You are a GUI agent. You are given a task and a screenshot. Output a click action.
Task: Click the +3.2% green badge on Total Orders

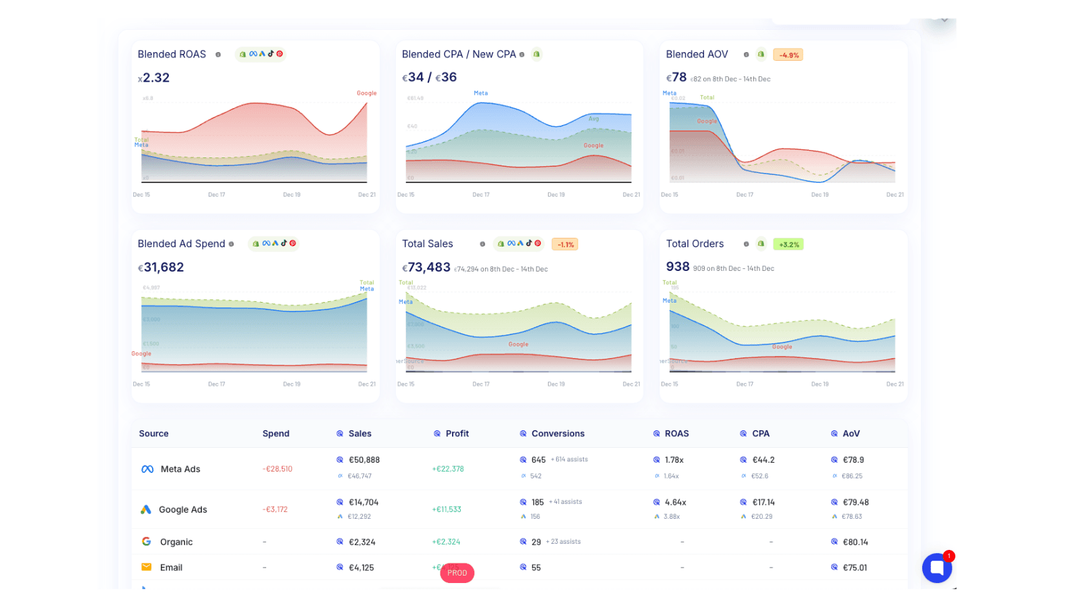pyautogui.click(x=788, y=244)
